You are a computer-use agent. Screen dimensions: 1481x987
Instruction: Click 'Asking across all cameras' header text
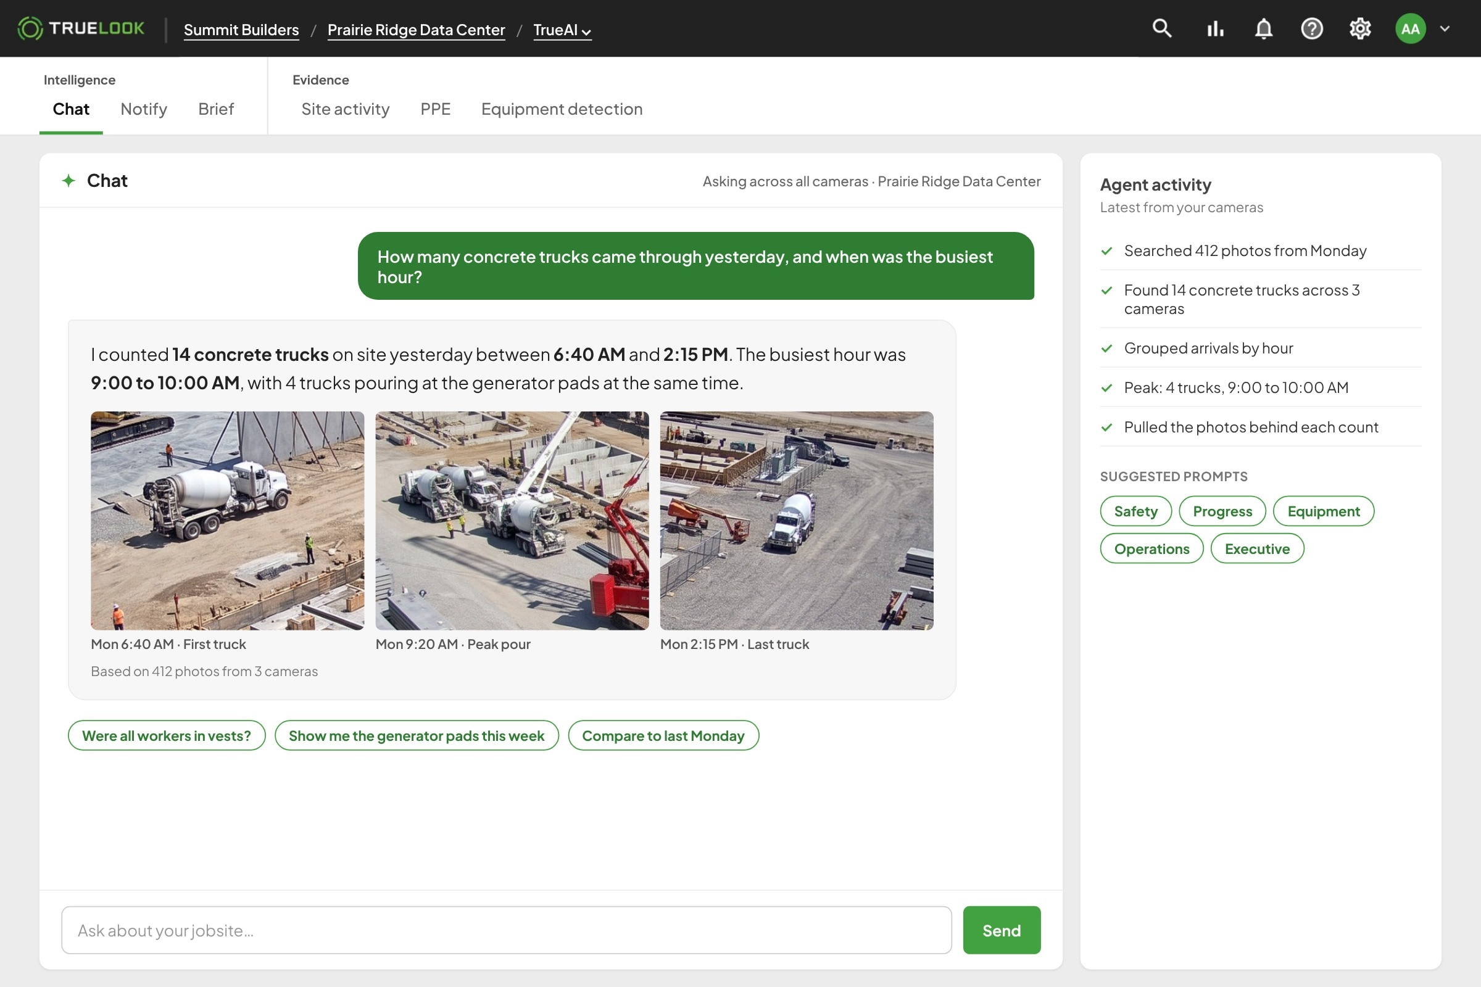click(x=785, y=181)
